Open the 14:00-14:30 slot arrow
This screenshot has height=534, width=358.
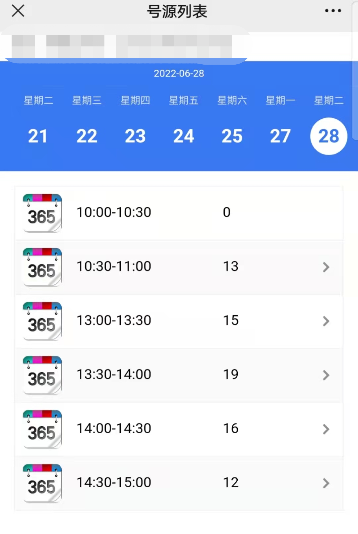point(326,429)
